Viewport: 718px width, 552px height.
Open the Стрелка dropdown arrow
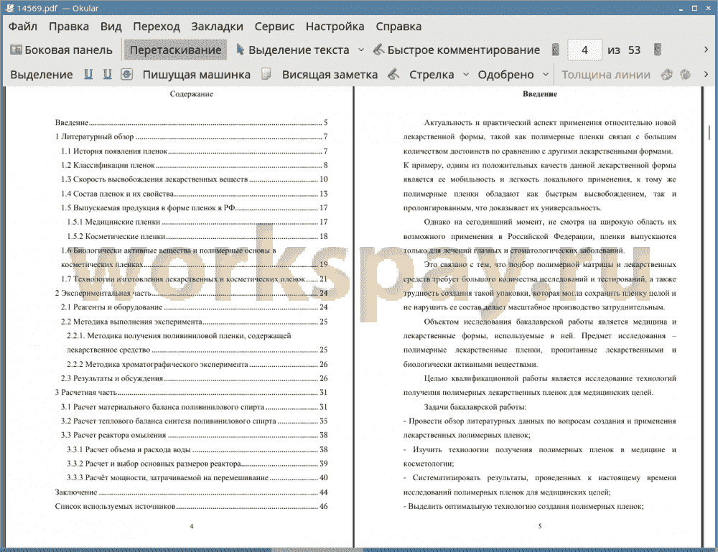[466, 75]
